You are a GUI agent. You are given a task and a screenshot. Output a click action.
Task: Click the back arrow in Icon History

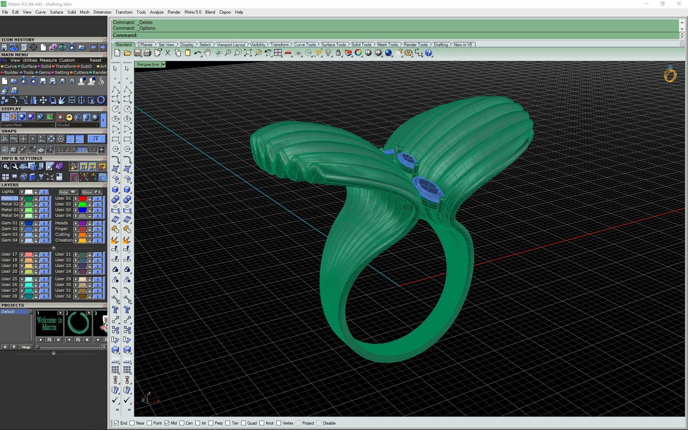click(93, 47)
